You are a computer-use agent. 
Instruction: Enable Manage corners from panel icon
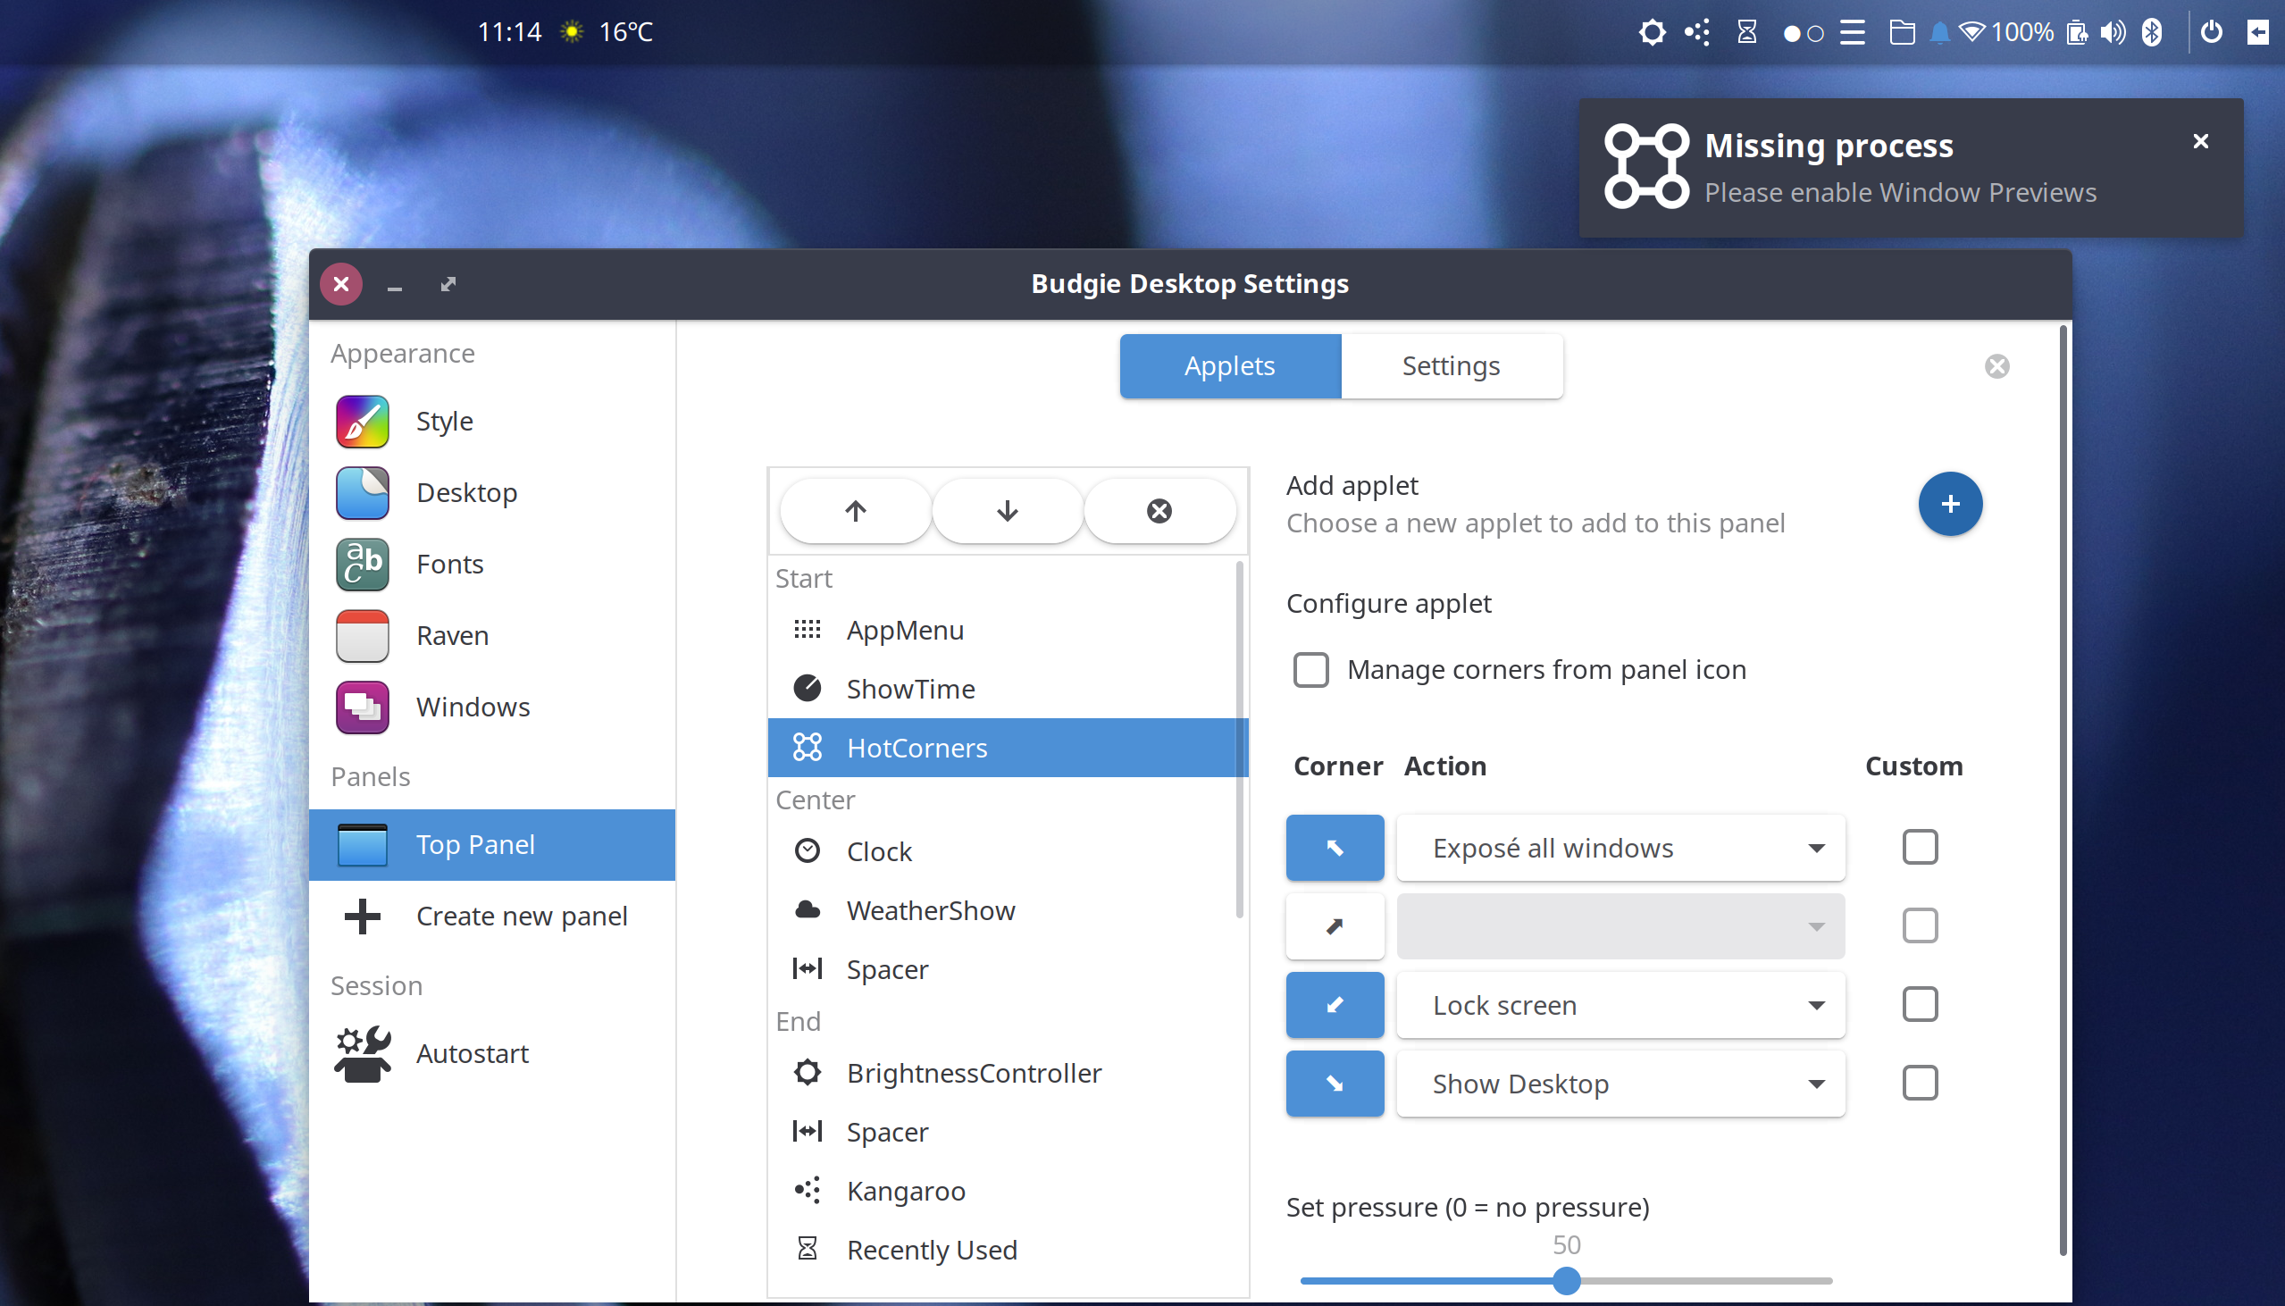(x=1310, y=669)
